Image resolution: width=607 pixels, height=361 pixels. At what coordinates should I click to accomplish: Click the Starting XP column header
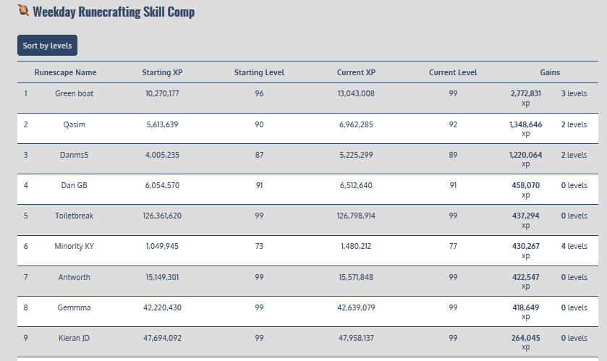162,72
